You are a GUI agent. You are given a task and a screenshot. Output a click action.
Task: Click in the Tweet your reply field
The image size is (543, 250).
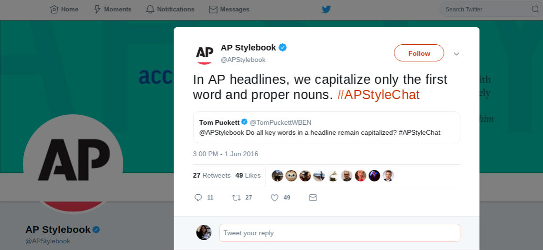point(340,233)
